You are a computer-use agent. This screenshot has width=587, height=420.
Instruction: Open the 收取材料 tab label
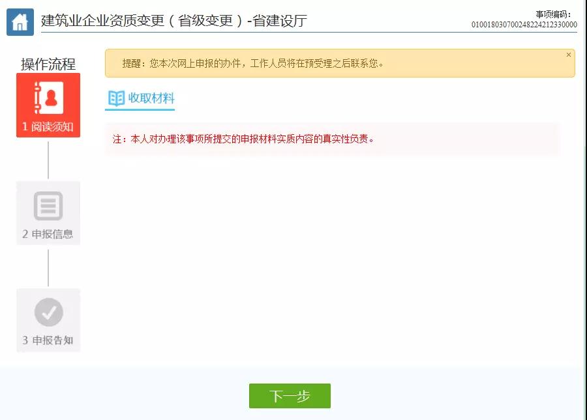pos(151,98)
